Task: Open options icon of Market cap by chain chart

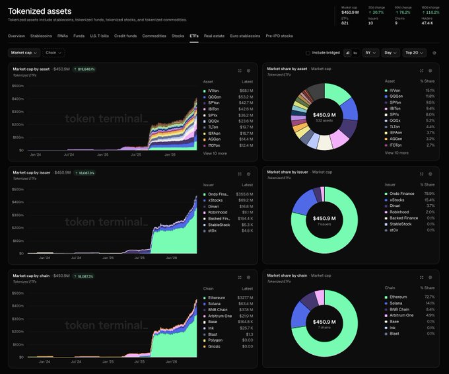Action: [x=248, y=278]
